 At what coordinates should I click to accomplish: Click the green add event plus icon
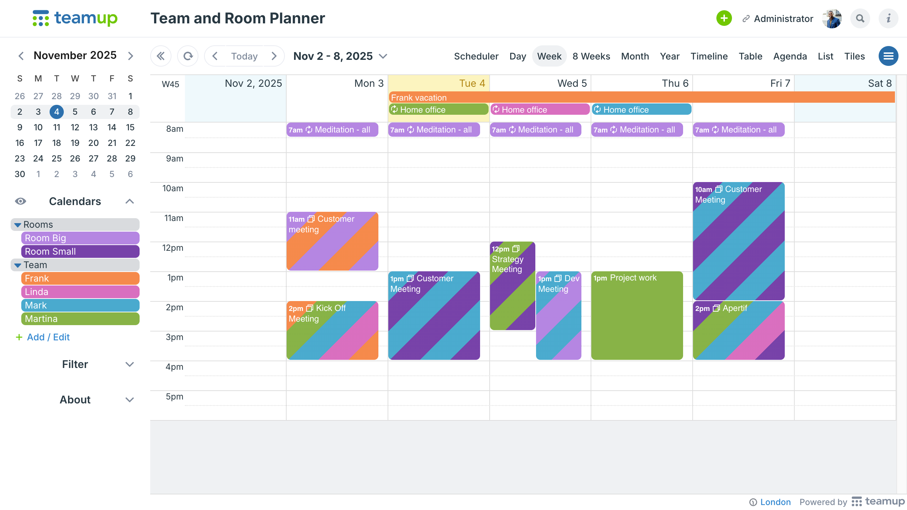coord(724,18)
